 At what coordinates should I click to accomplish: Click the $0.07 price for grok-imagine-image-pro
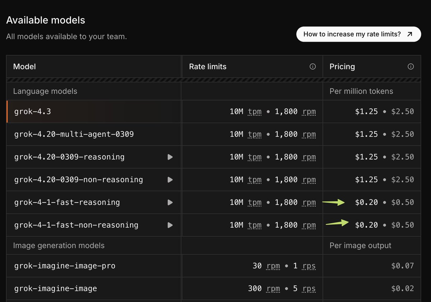pos(403,266)
